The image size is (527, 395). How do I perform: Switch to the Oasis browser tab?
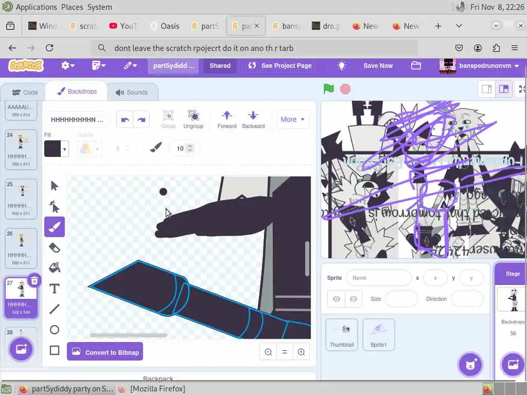coord(165,26)
